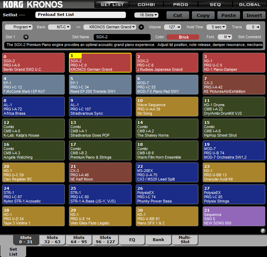Select slot 21 NE Half Moon
This screenshot has width=267, height=257.
click(x=100, y=172)
